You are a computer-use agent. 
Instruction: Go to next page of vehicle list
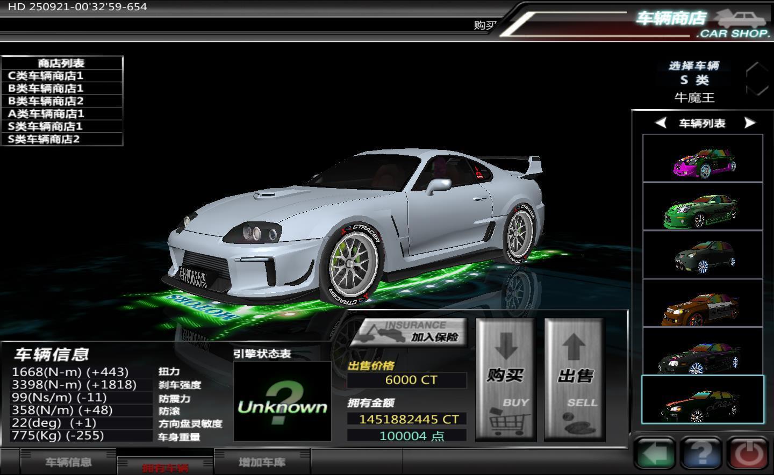749,123
